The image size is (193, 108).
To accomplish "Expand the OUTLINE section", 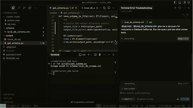I will coord(8,98).
